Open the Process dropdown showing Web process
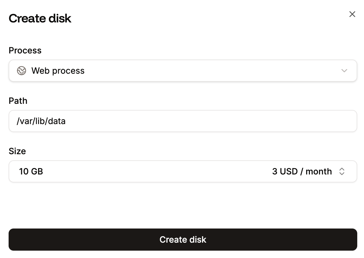Viewport: 364px width, 258px height. [x=183, y=71]
